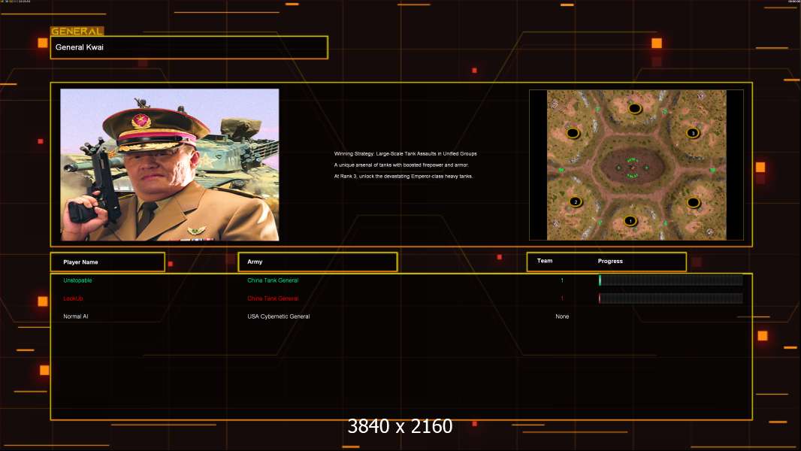
Task: Click the Team column header
Action: pyautogui.click(x=545, y=262)
